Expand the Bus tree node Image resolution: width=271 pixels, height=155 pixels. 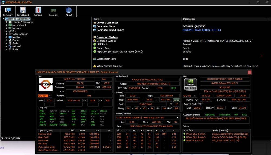[x=7, y=31]
